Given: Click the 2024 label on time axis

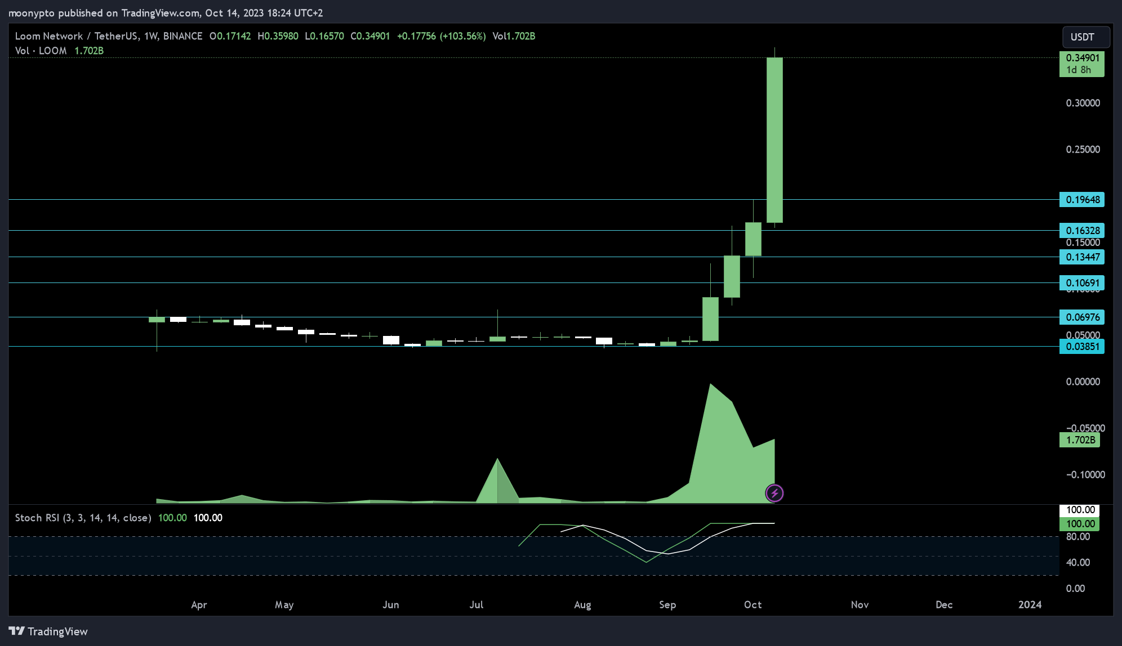Looking at the screenshot, I should coord(1030,605).
